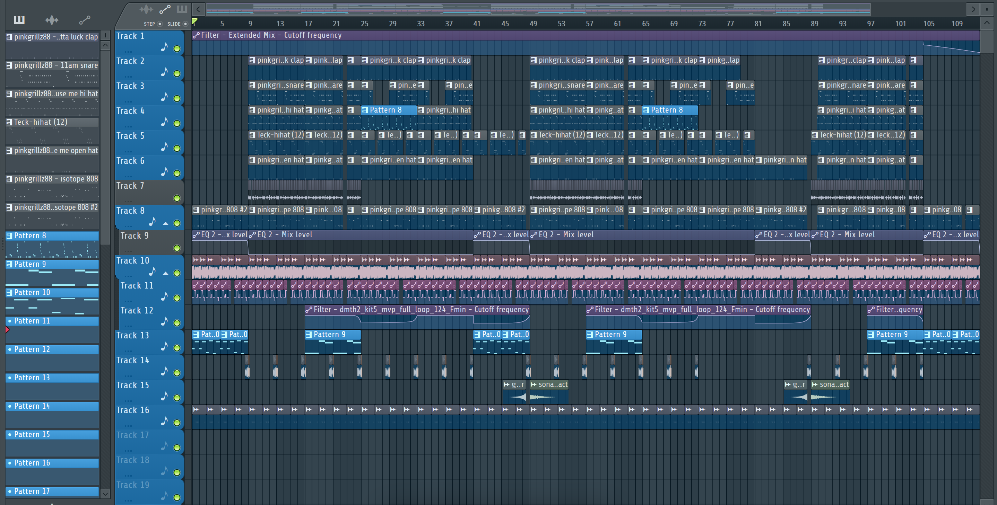Image resolution: width=997 pixels, height=505 pixels.
Task: Show audio clips in the picker panel
Action: [x=51, y=20]
